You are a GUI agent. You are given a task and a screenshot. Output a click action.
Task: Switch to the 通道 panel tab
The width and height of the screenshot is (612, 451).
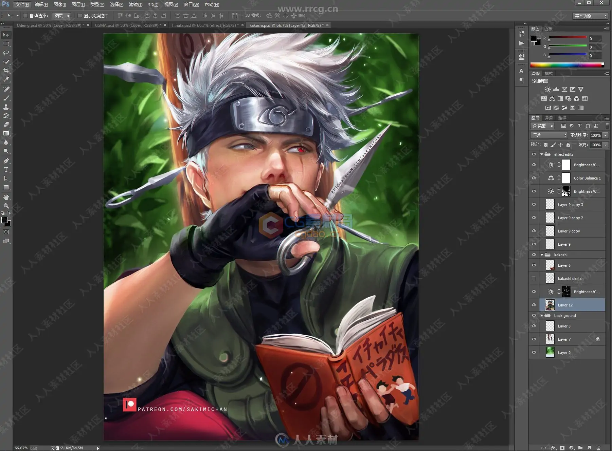pos(548,118)
